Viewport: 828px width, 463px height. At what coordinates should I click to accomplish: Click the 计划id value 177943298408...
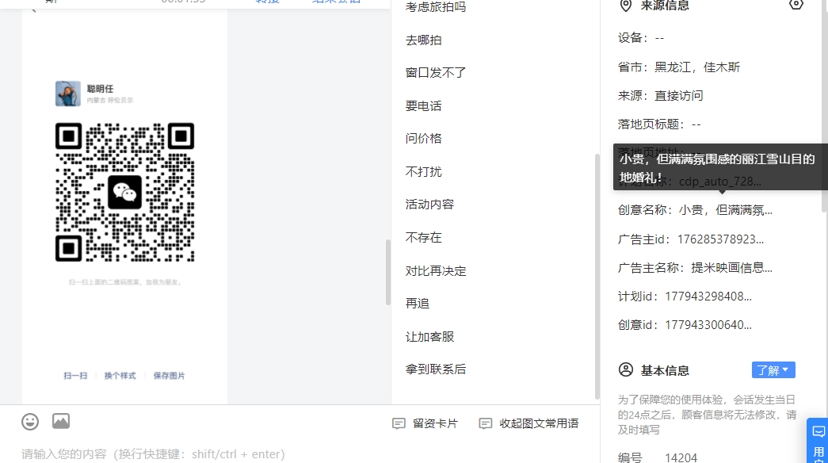(708, 297)
